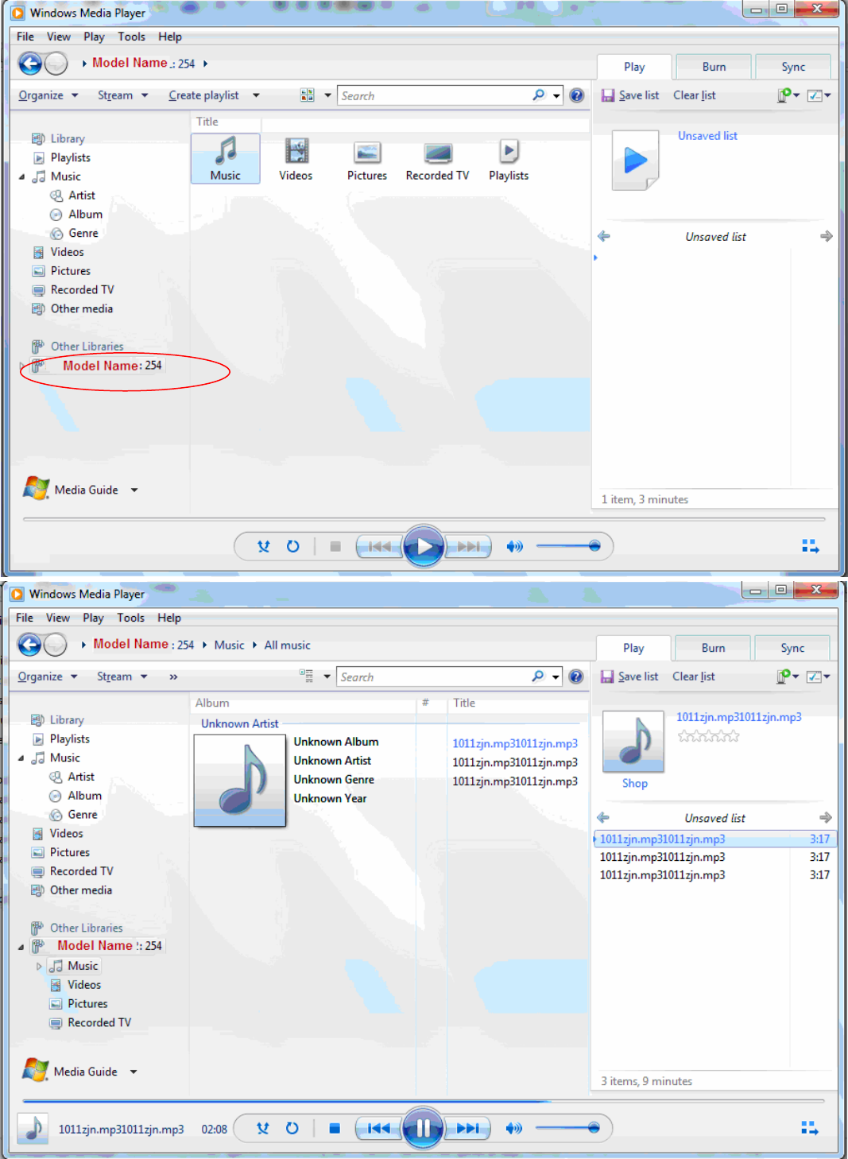This screenshot has height=1159, width=848.
Task: Collapse the Music tree node in the top window
Action: point(21,176)
